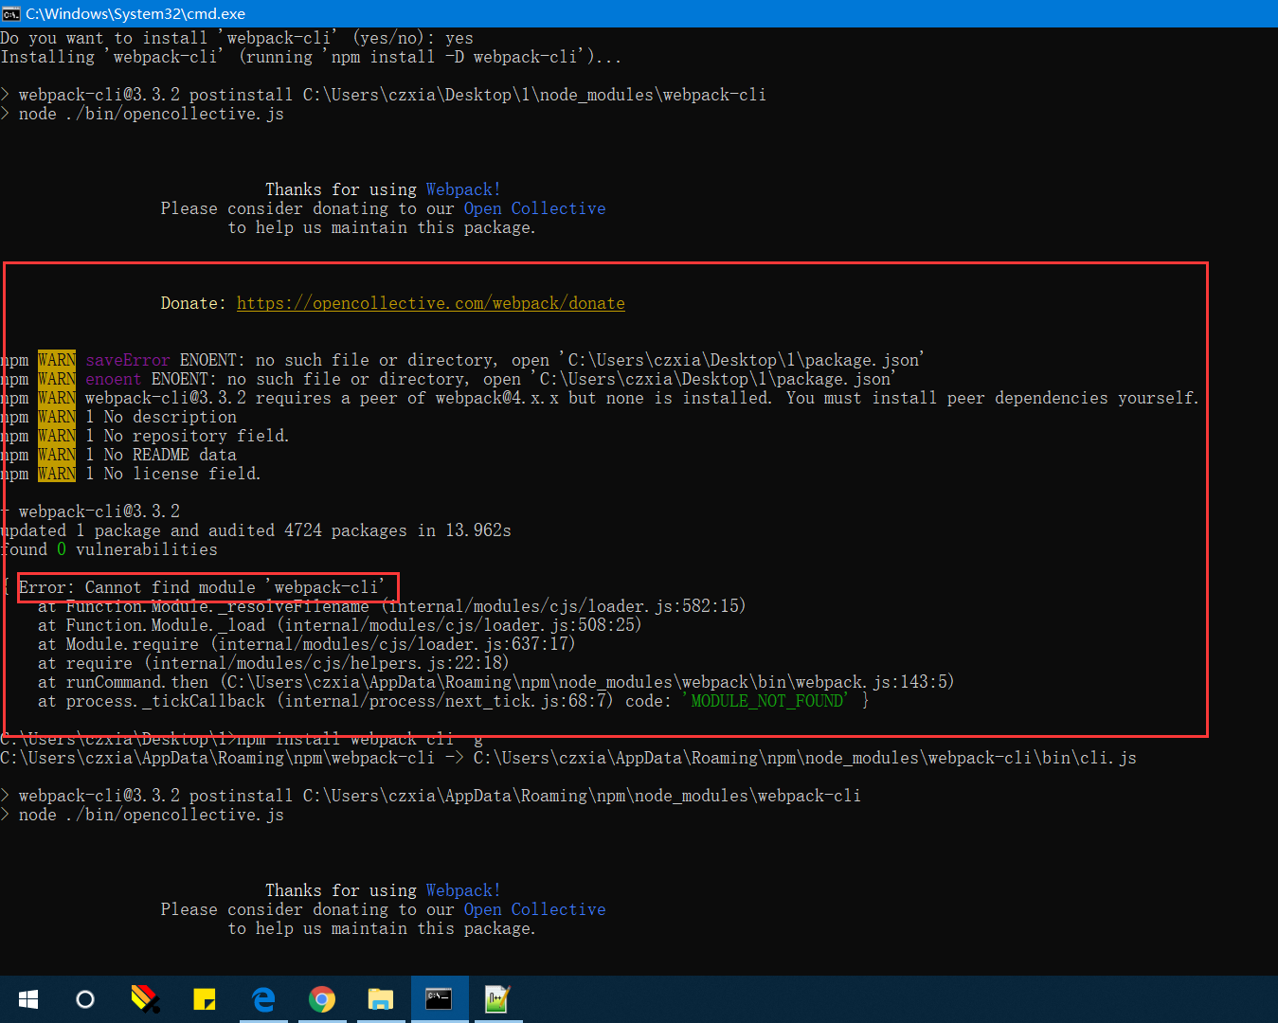This screenshot has height=1023, width=1278.
Task: Click the AppData postinstall webpack-cli line
Action: pos(431,796)
